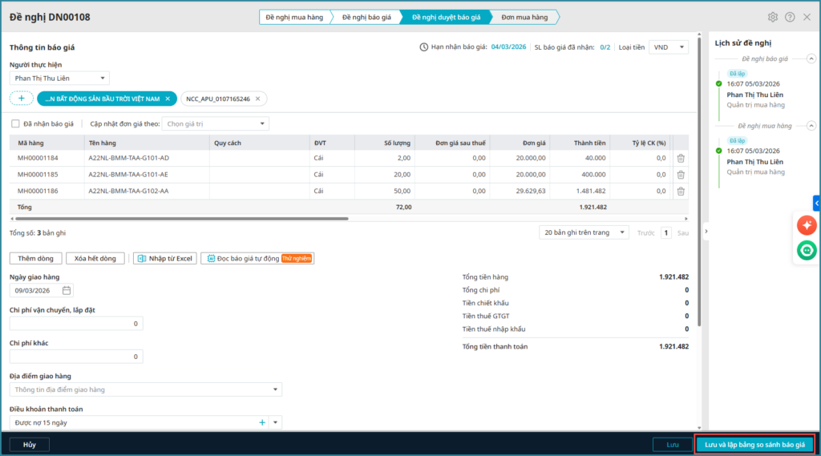Click the 'Chi phí khác' input field
This screenshot has width=821, height=456.
point(77,357)
